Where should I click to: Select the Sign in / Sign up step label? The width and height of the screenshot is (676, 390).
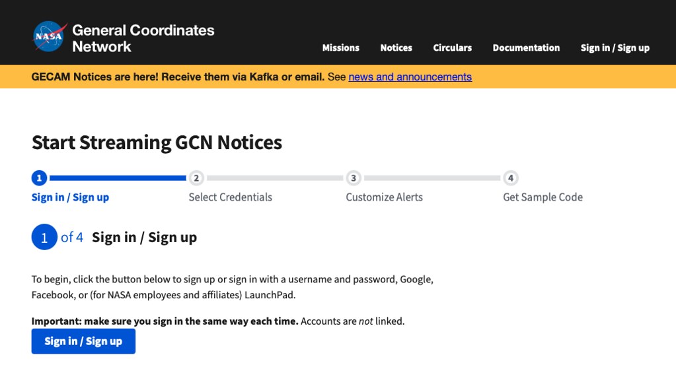pos(70,197)
